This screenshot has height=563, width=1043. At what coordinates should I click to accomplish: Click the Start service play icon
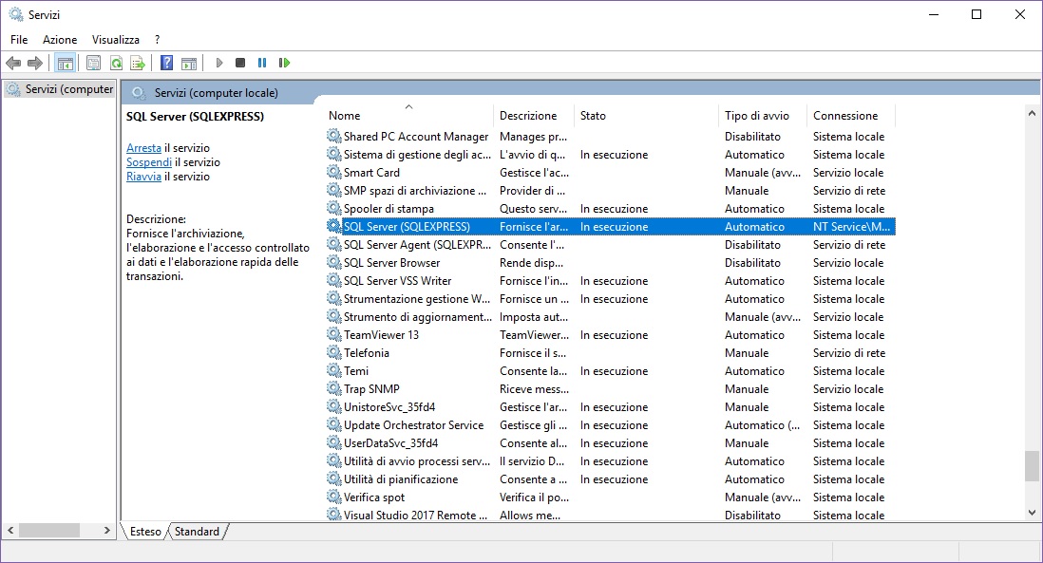tap(218, 64)
